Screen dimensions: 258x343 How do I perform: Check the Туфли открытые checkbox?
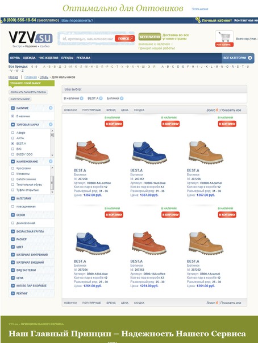coord(13,190)
